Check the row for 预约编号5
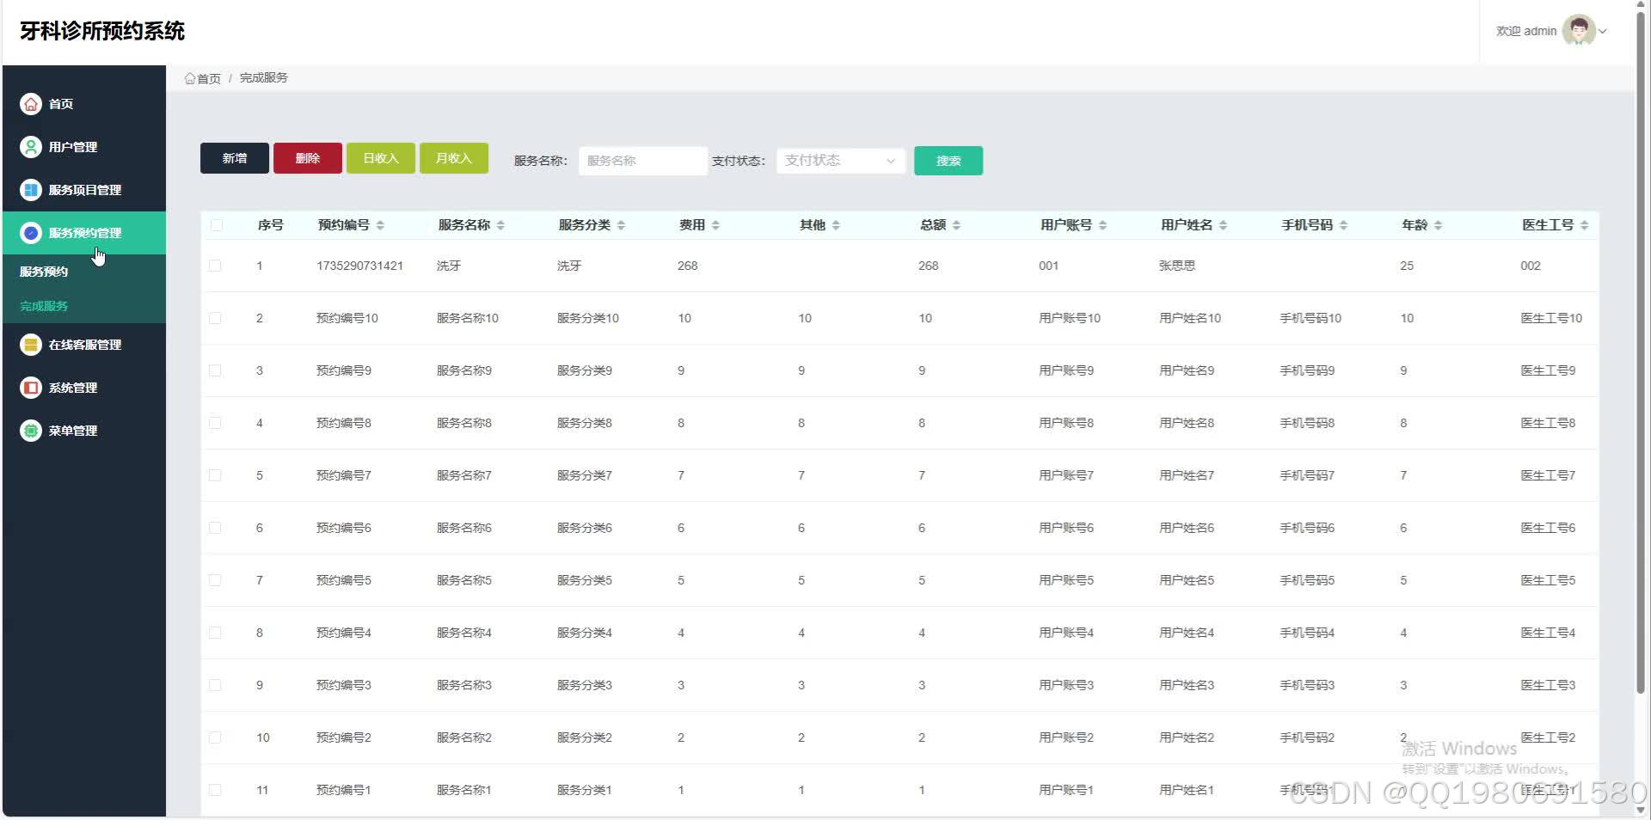The height and width of the screenshot is (820, 1651). coord(215,580)
